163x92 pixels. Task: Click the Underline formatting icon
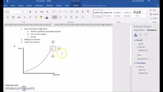[13, 17]
